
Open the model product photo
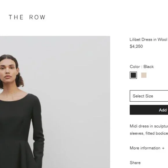pyautogui.click(x=55, y=102)
